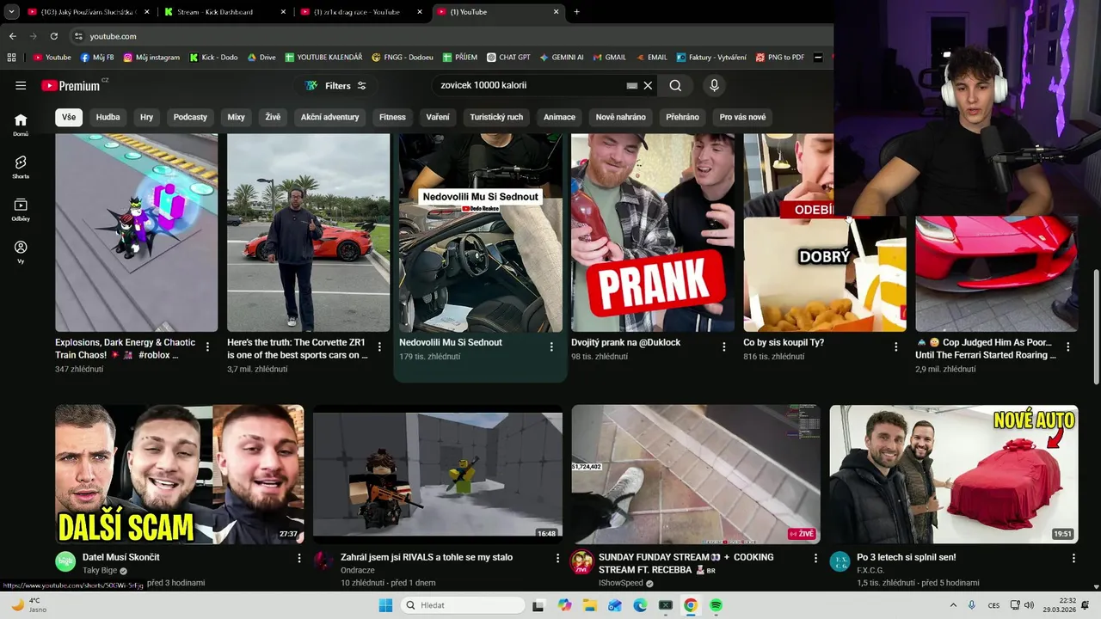The width and height of the screenshot is (1101, 619).
Task: Select the Akční adventury chip
Action: click(329, 117)
